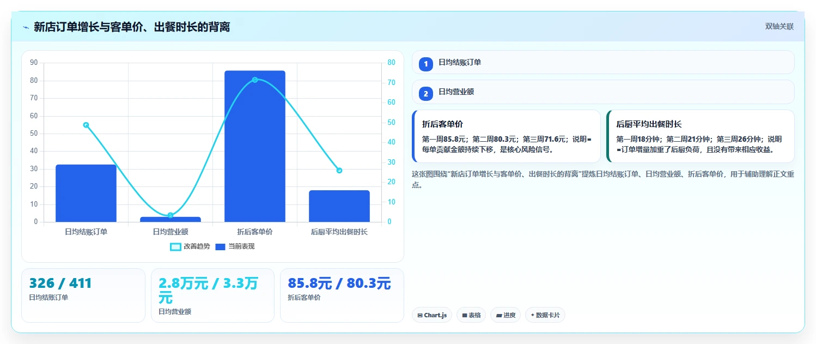Image resolution: width=816 pixels, height=344 pixels.
Task: Click the 第一周18分钟 description text
Action: (x=699, y=144)
